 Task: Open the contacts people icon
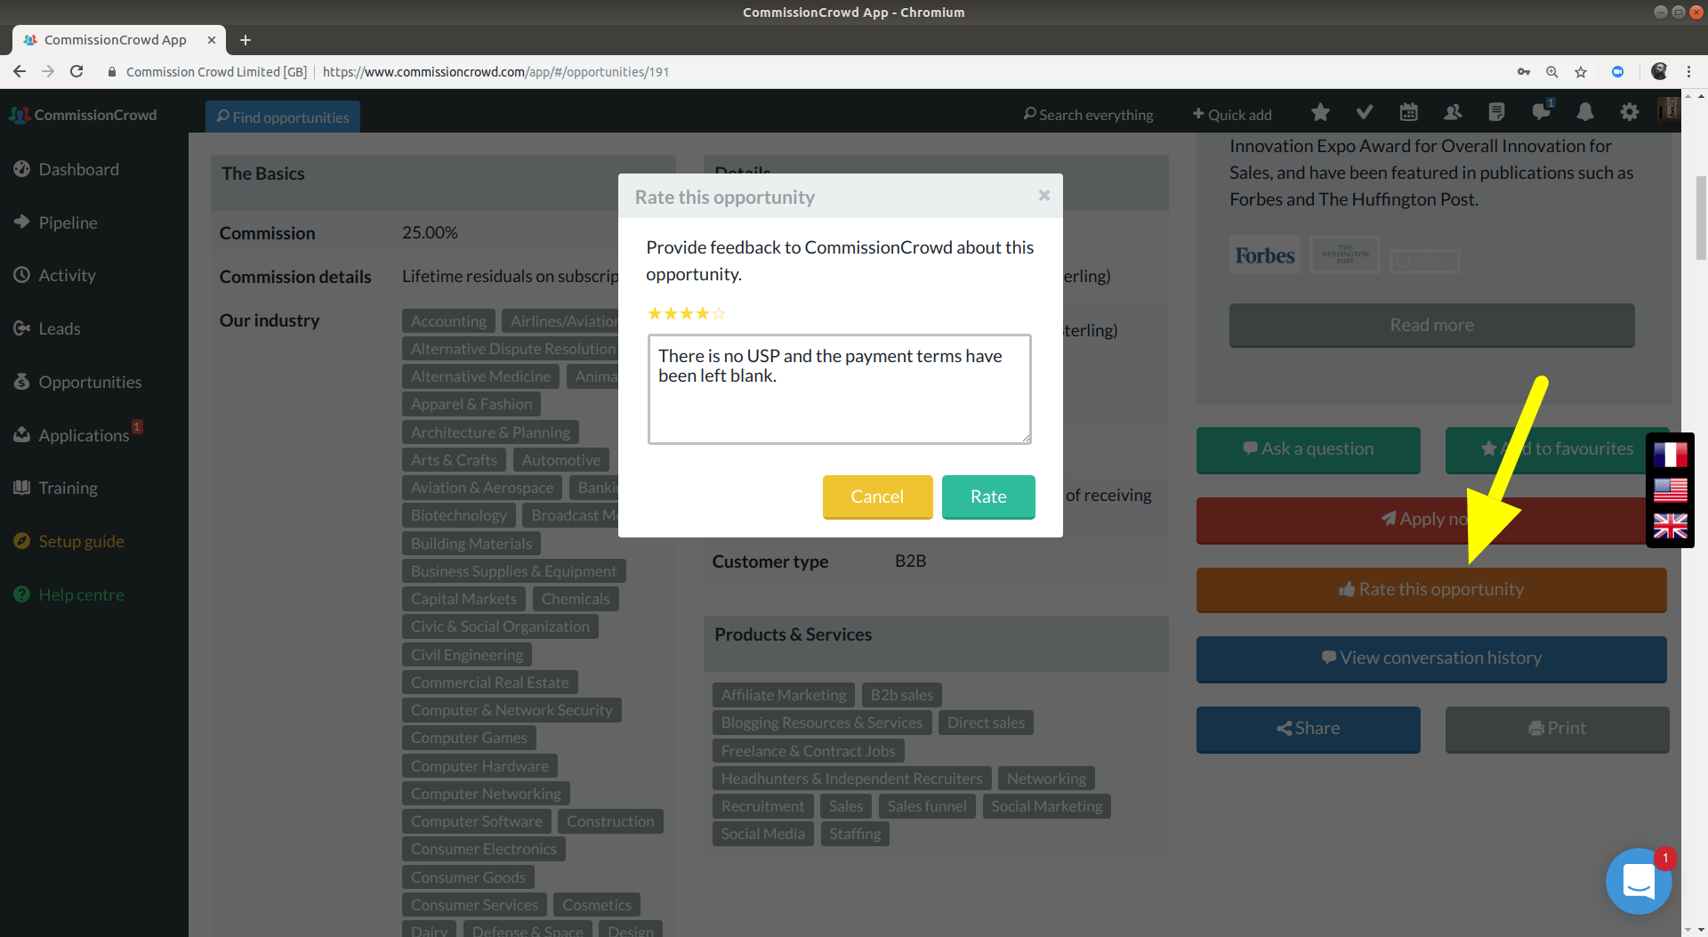1453,113
